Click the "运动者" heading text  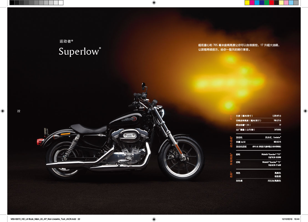[65, 41]
